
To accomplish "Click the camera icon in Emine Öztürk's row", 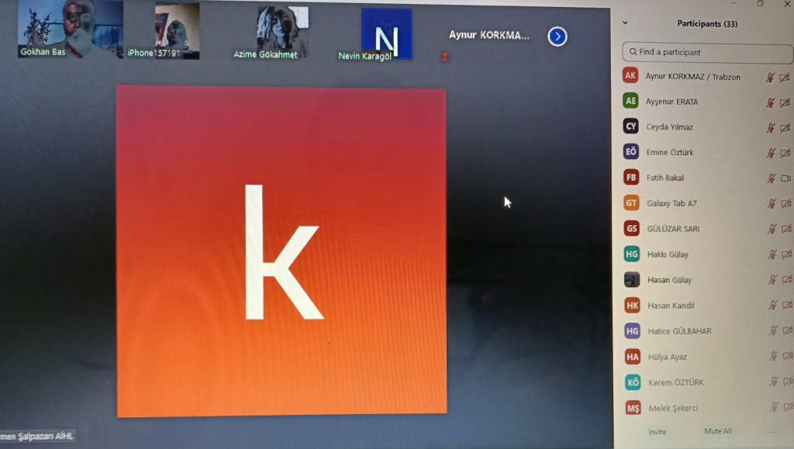I will tap(786, 152).
